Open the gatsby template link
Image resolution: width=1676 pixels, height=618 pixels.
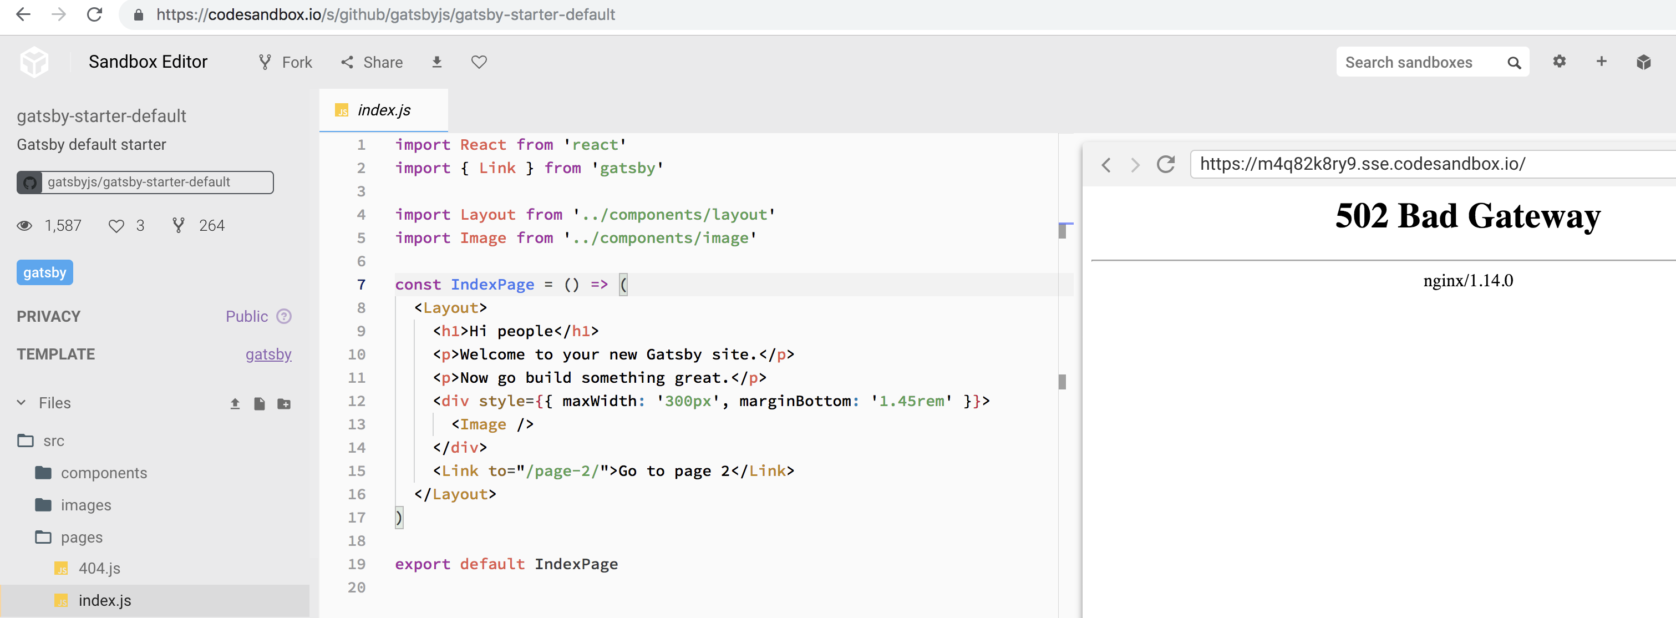pos(268,354)
